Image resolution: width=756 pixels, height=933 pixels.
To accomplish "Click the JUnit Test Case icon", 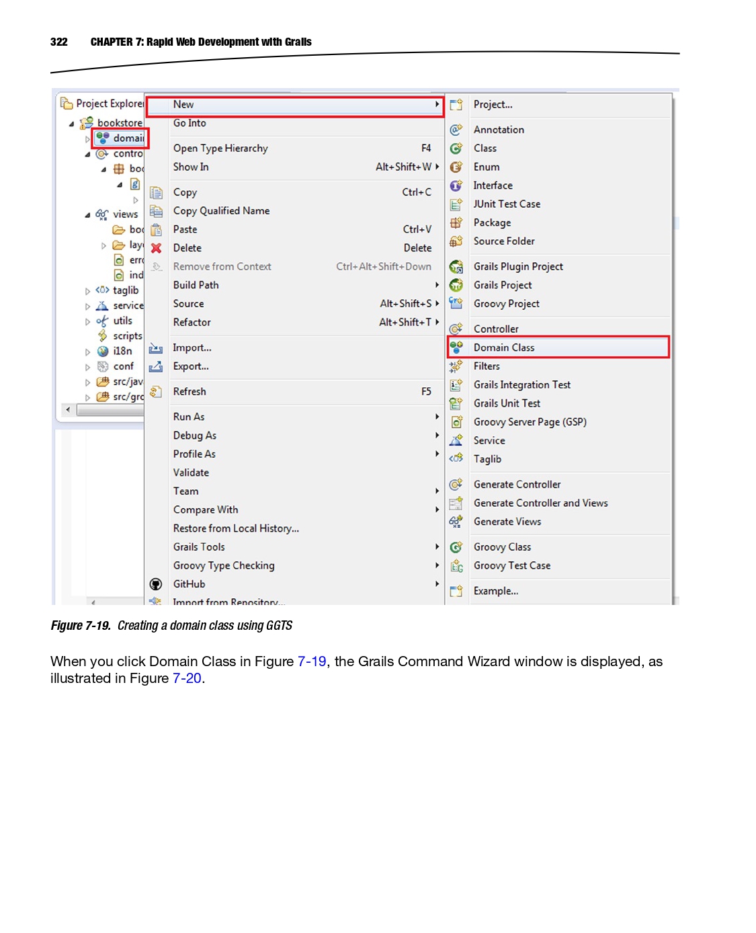I will pos(456,204).
